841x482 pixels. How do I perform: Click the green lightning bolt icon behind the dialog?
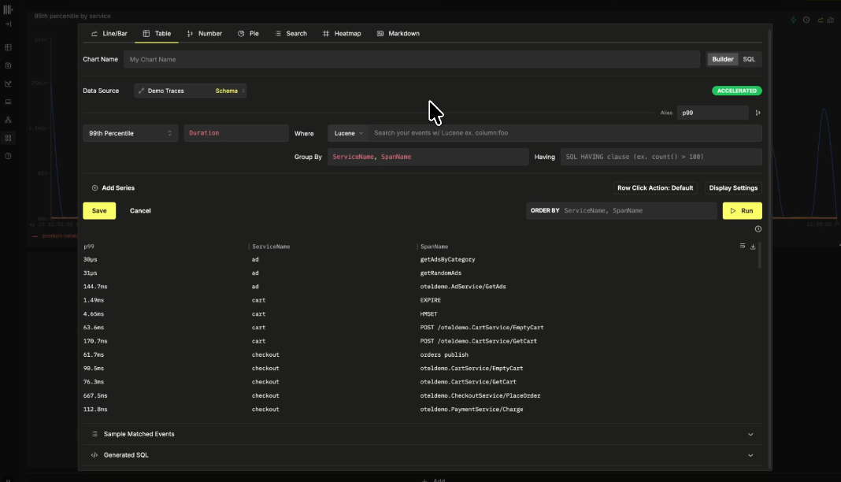(x=793, y=20)
